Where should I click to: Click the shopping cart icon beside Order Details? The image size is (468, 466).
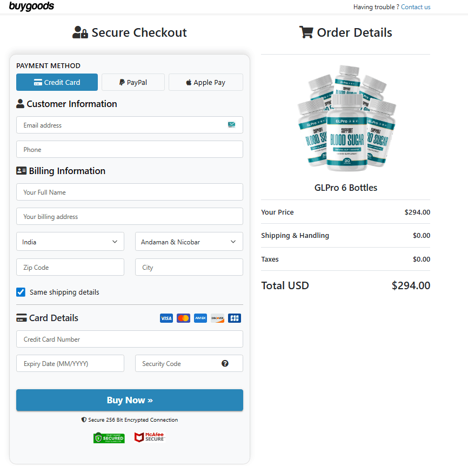306,32
